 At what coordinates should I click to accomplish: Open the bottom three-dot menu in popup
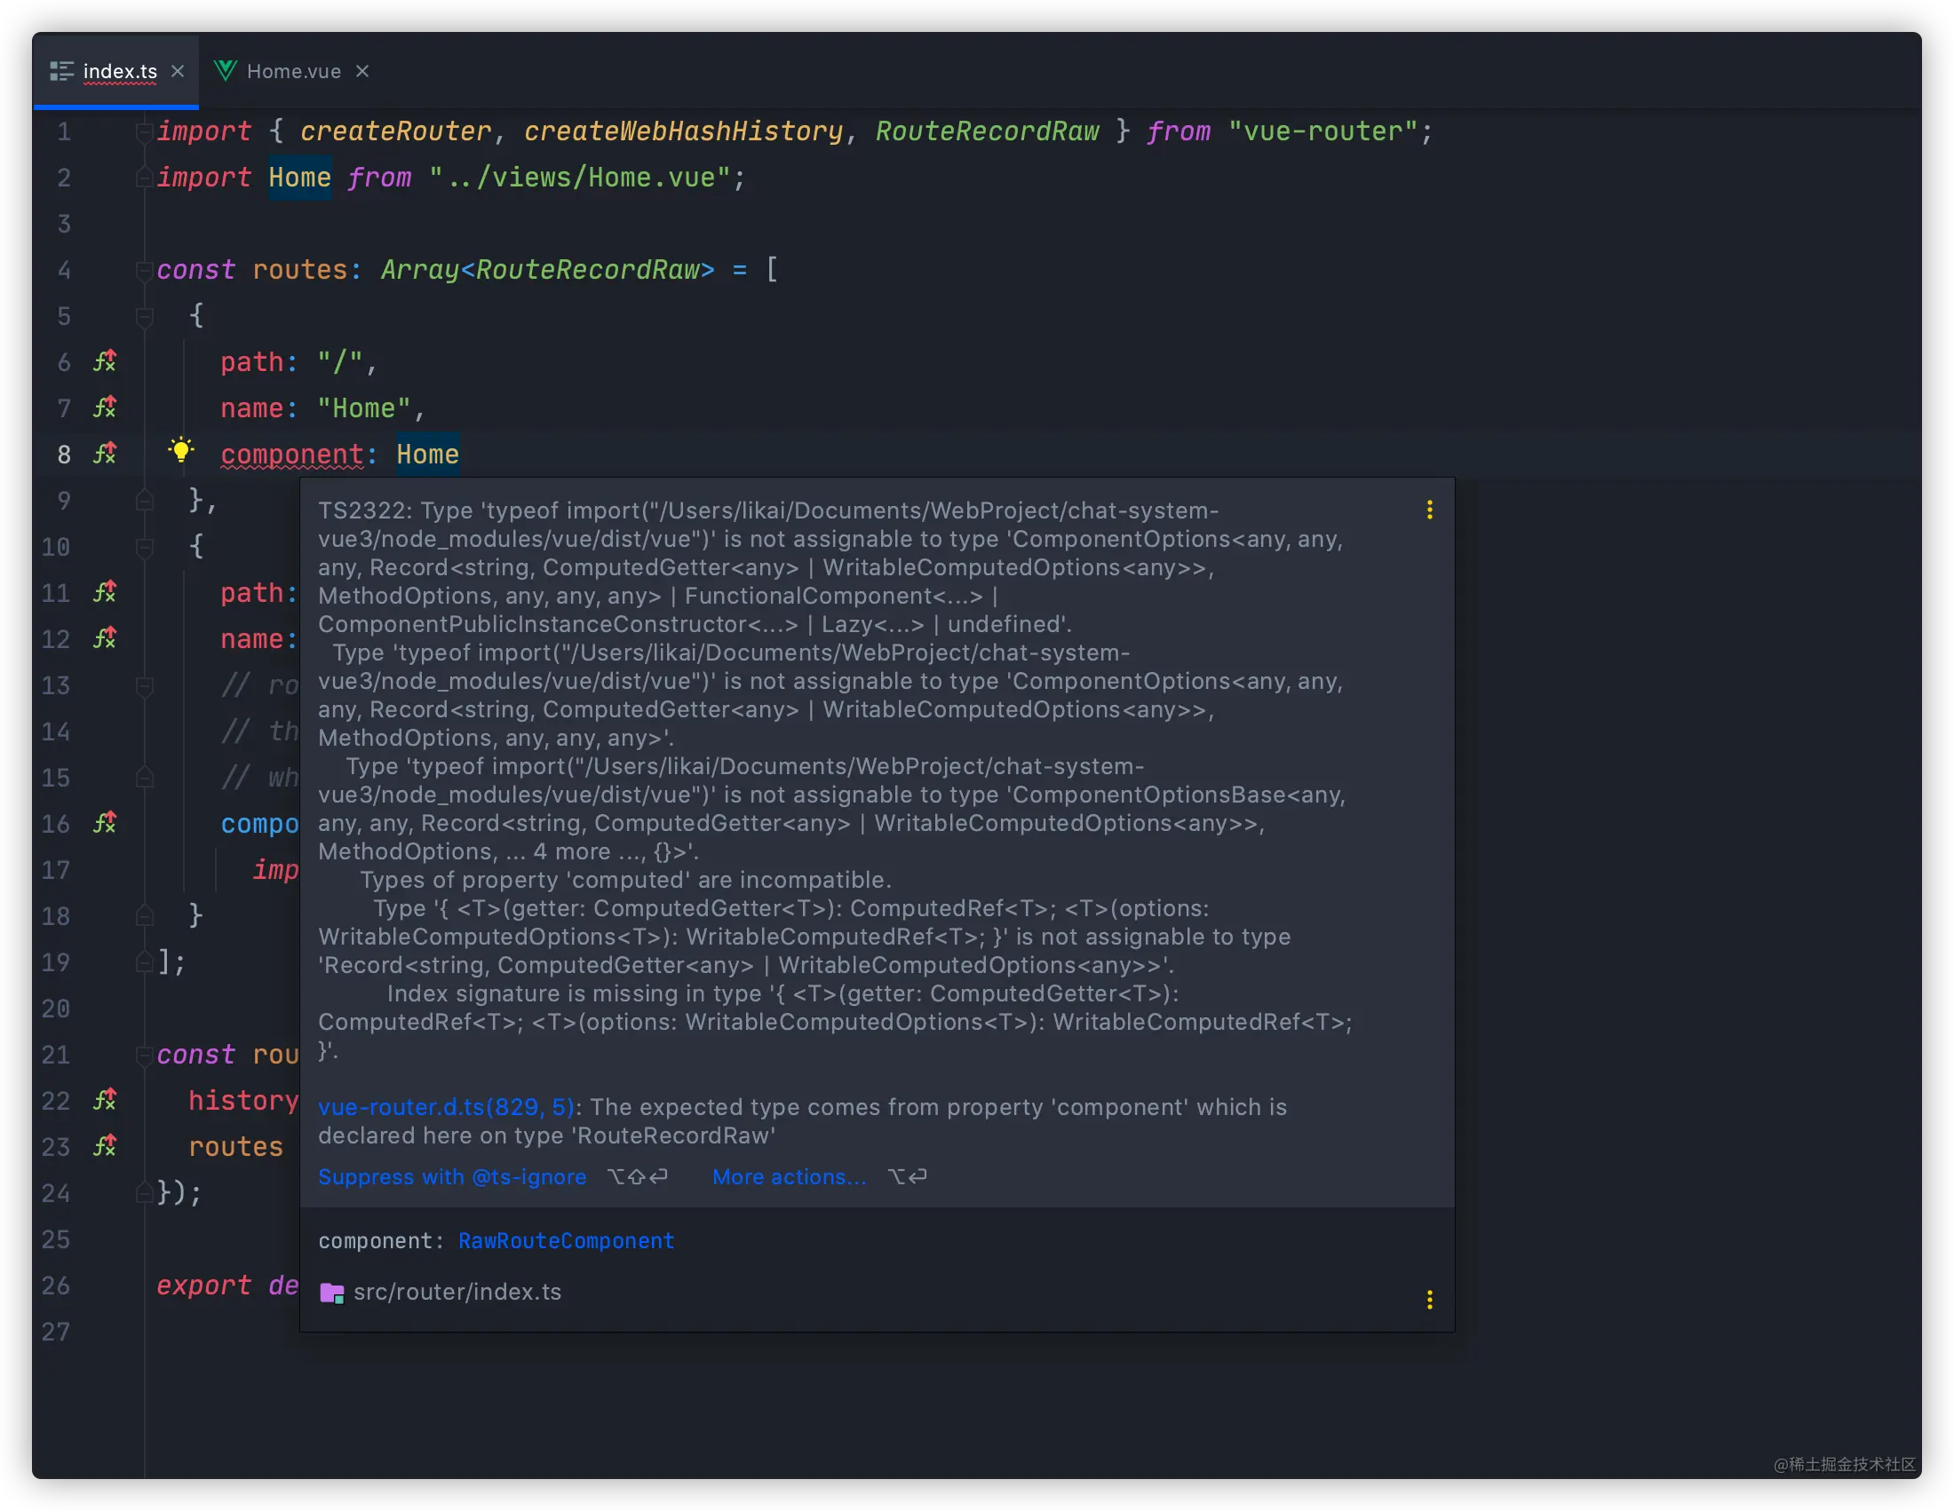[x=1429, y=1299]
